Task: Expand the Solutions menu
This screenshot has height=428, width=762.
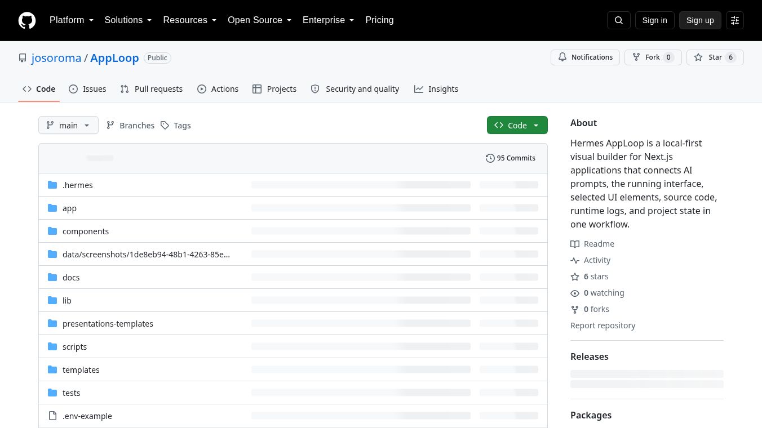Action: click(129, 20)
